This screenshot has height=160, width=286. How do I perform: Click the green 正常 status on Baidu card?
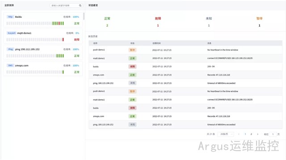(x=77, y=24)
